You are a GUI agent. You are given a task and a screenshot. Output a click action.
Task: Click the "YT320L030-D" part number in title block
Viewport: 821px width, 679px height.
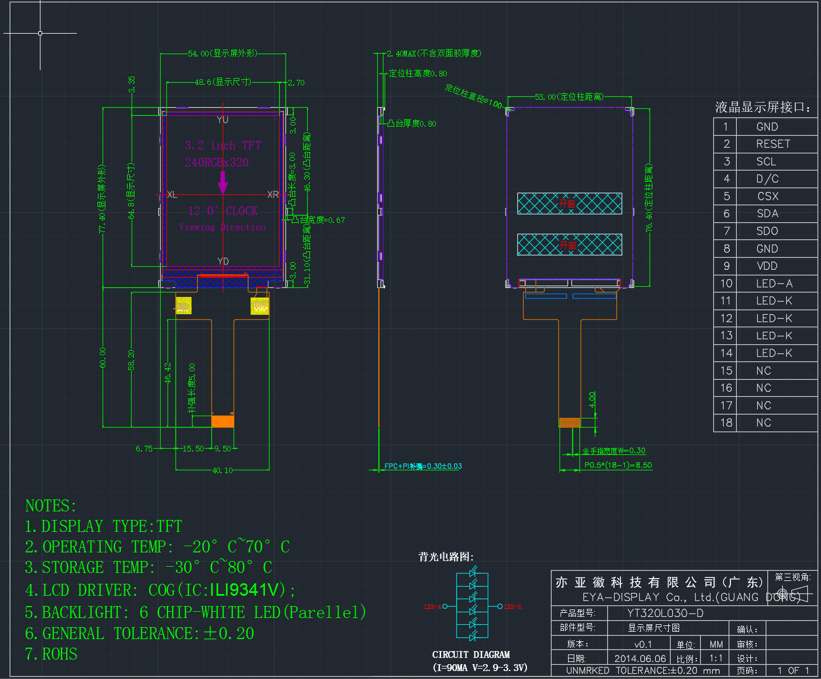click(x=665, y=613)
